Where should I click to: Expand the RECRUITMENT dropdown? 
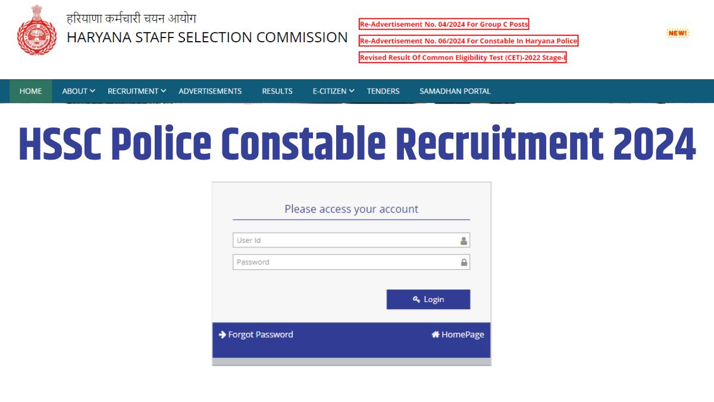coord(136,91)
